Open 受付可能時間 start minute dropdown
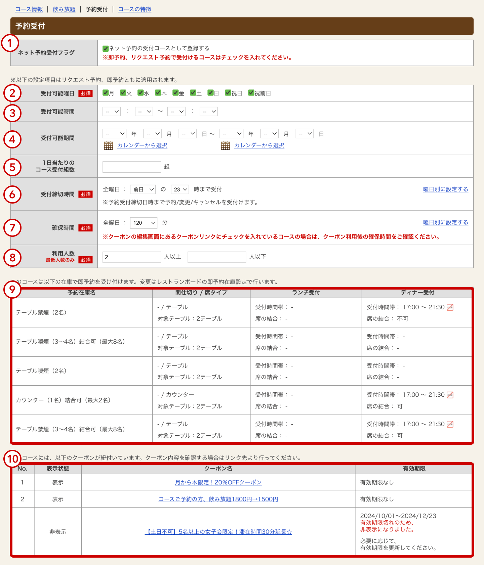The width and height of the screenshot is (484, 565). (x=144, y=112)
